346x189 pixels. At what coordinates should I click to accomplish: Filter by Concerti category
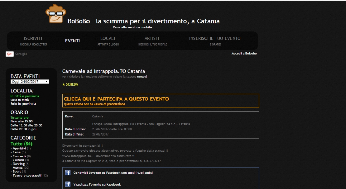point(19,156)
